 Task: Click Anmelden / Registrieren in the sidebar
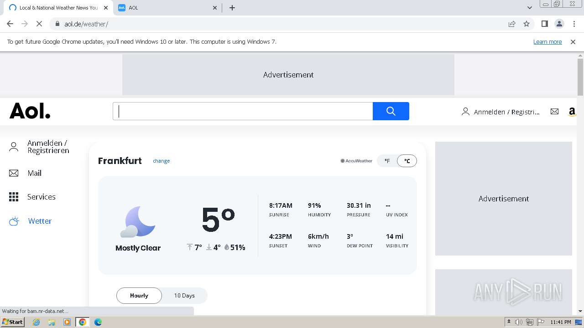[x=48, y=147]
